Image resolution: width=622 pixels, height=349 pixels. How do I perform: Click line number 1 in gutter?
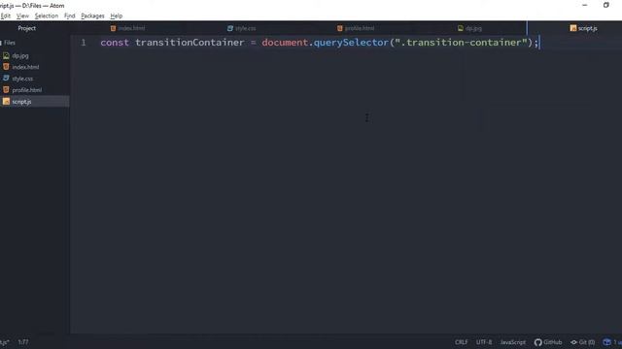84,43
